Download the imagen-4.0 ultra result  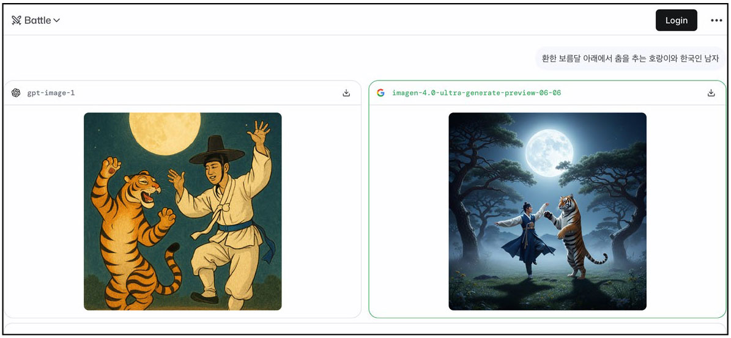711,93
